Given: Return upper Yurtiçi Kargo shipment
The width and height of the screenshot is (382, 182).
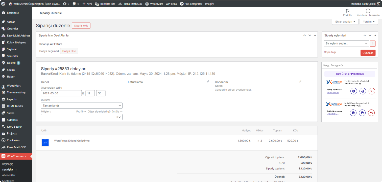Looking at the screenshot, I should point(372,91).
